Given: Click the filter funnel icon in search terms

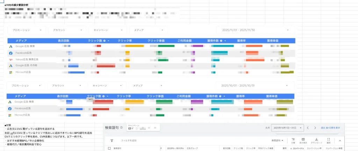Looking at the screenshot, I should 112,141.
